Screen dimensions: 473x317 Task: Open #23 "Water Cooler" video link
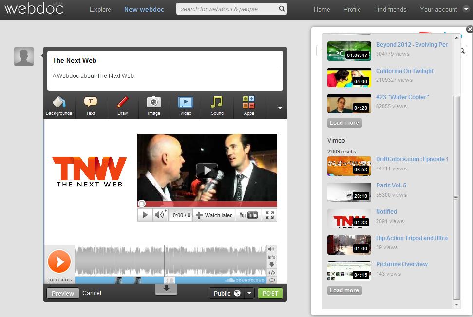pos(402,97)
